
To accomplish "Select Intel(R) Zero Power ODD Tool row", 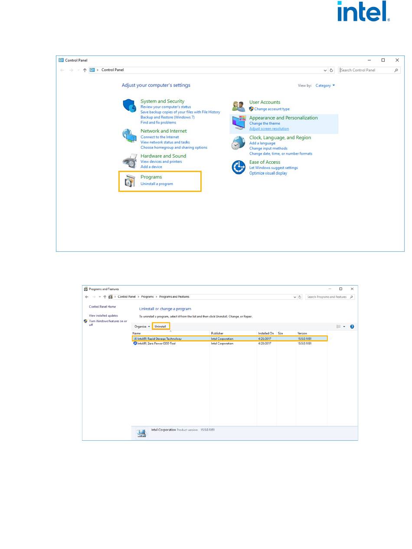I will [x=229, y=343].
